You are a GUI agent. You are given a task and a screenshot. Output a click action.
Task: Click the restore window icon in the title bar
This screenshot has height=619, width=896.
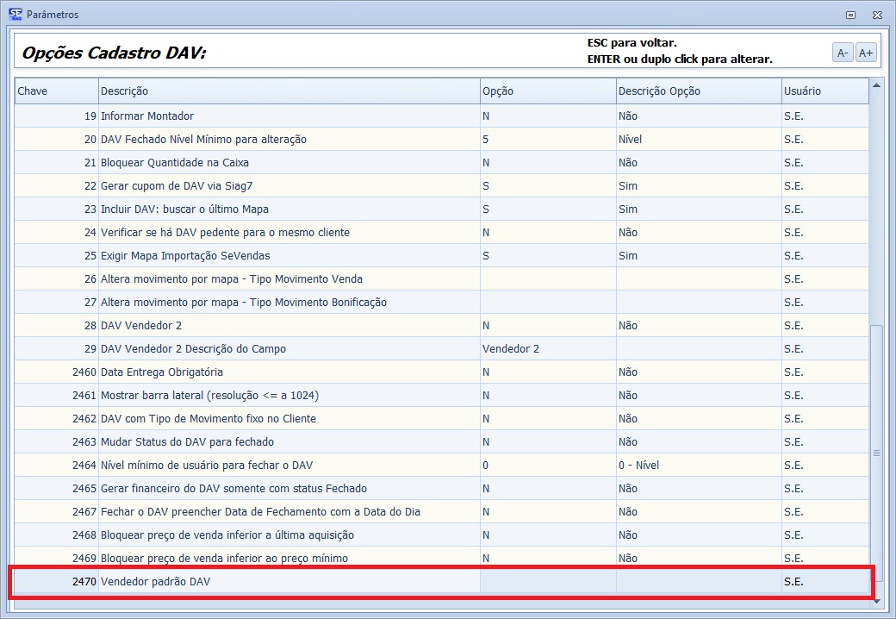(x=850, y=15)
